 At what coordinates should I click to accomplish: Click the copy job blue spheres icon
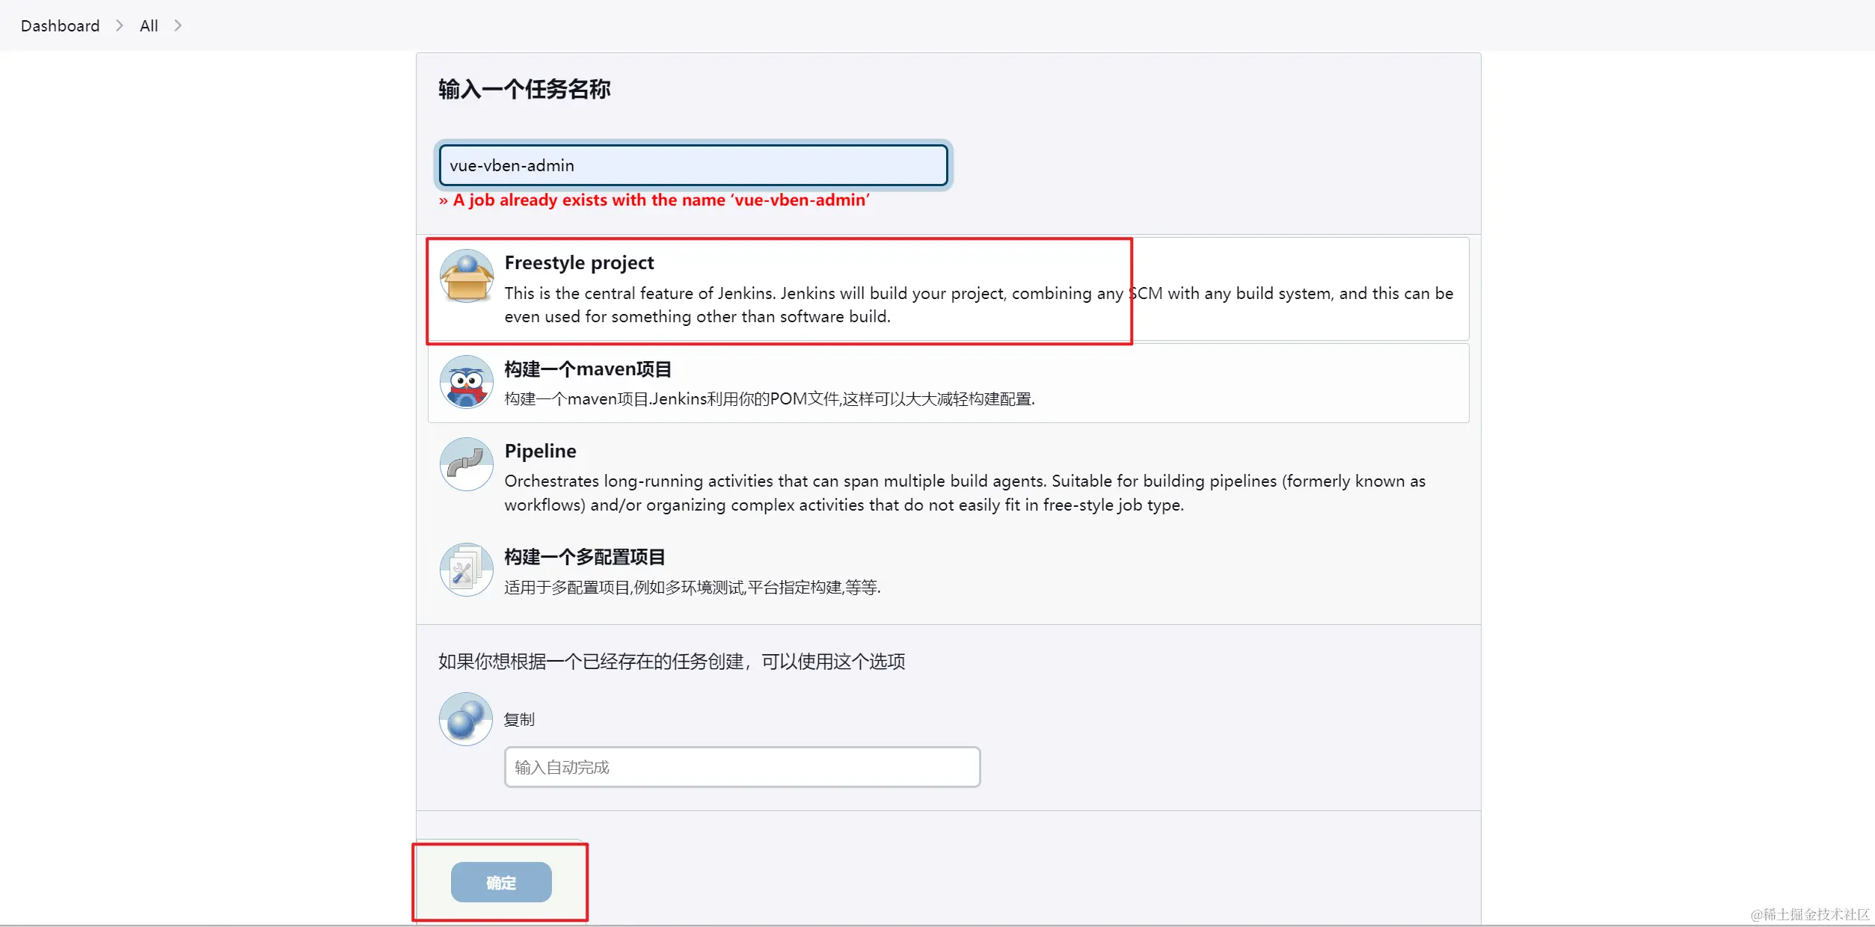466,719
